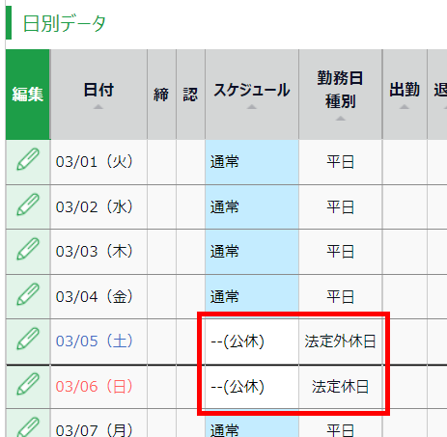
Task: Click the --(公休) cell on 03/06
Action: [x=252, y=387]
